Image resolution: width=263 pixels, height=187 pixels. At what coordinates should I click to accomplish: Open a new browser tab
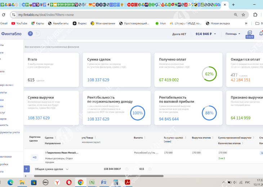click(233, 5)
